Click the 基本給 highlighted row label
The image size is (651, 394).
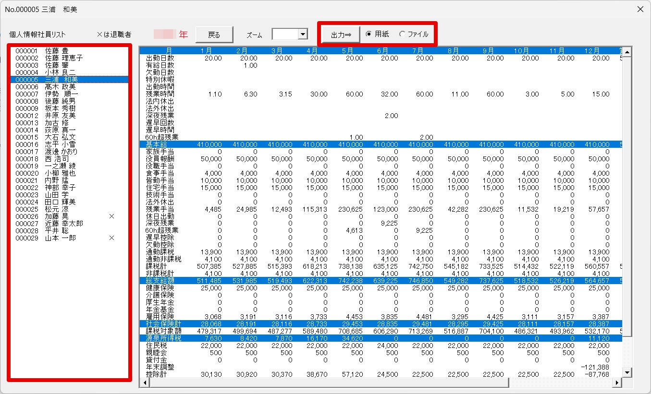click(158, 144)
